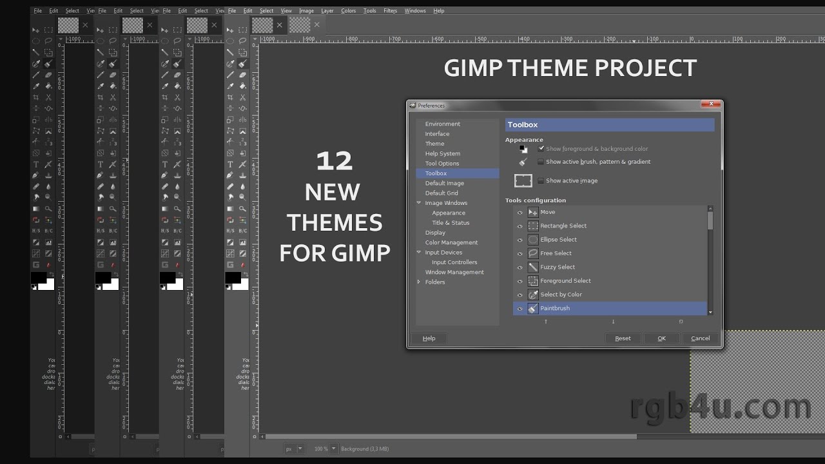Toggle visibility eye for Paintbrush
Viewport: 825px width, 464px height.
[520, 309]
